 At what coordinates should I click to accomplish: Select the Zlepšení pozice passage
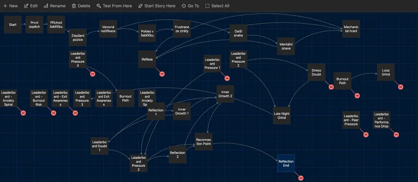(x=78, y=37)
